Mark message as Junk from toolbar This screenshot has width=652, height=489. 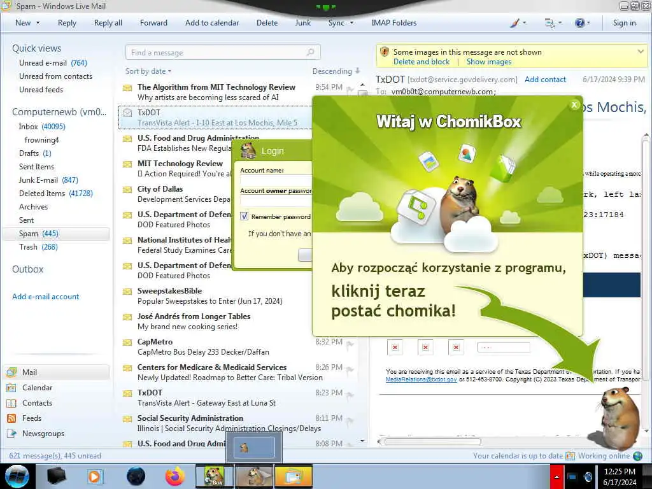click(x=302, y=23)
